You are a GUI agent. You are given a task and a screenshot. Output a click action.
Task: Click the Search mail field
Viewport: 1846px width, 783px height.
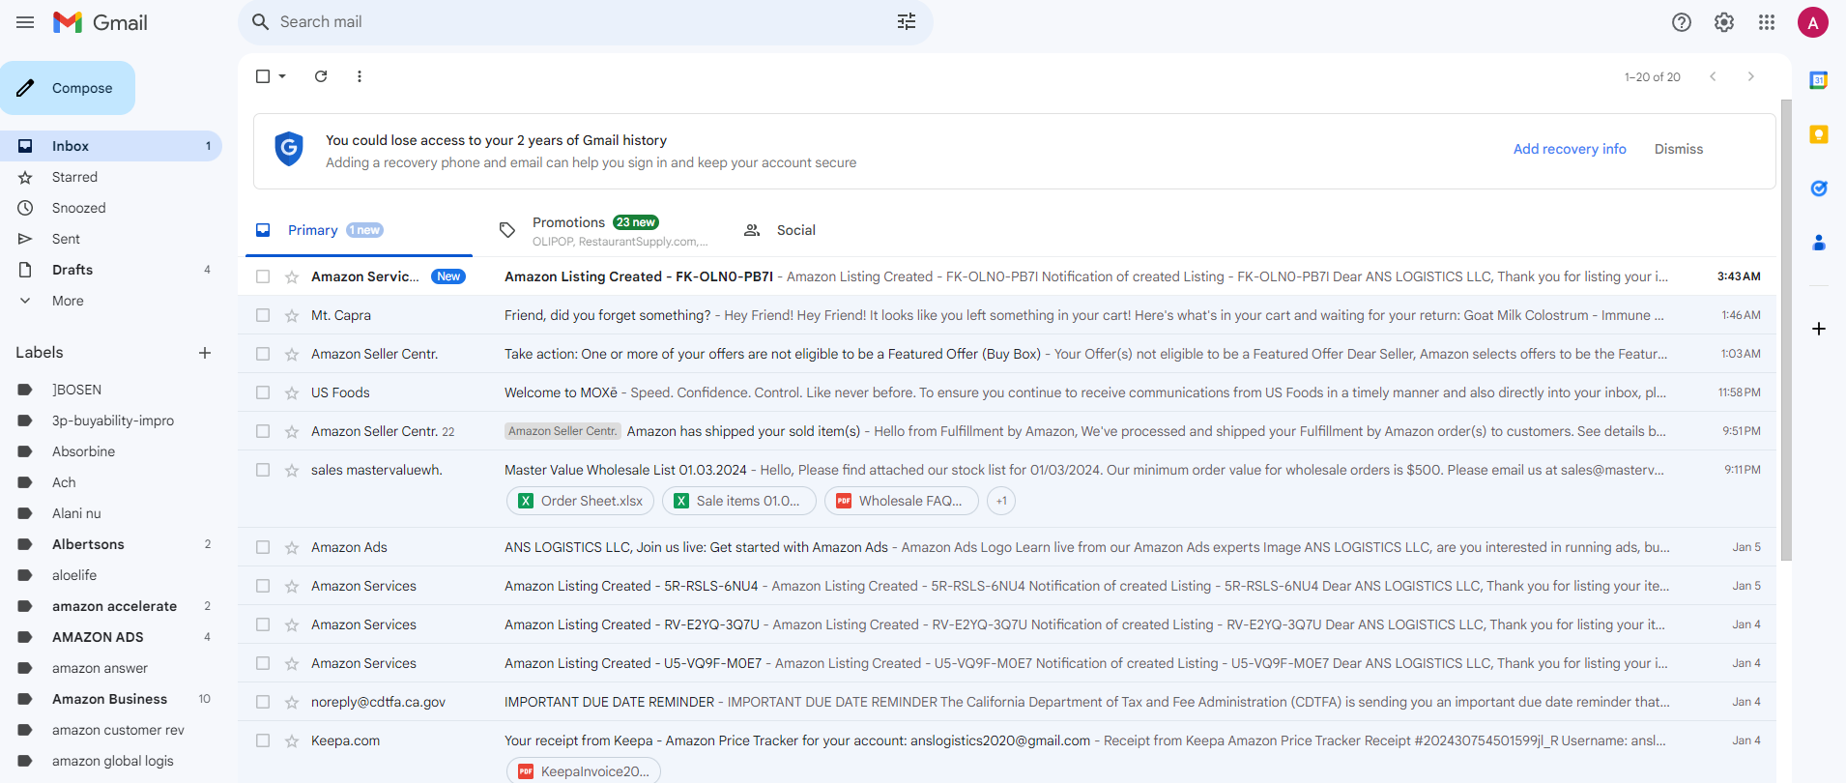[x=586, y=22]
